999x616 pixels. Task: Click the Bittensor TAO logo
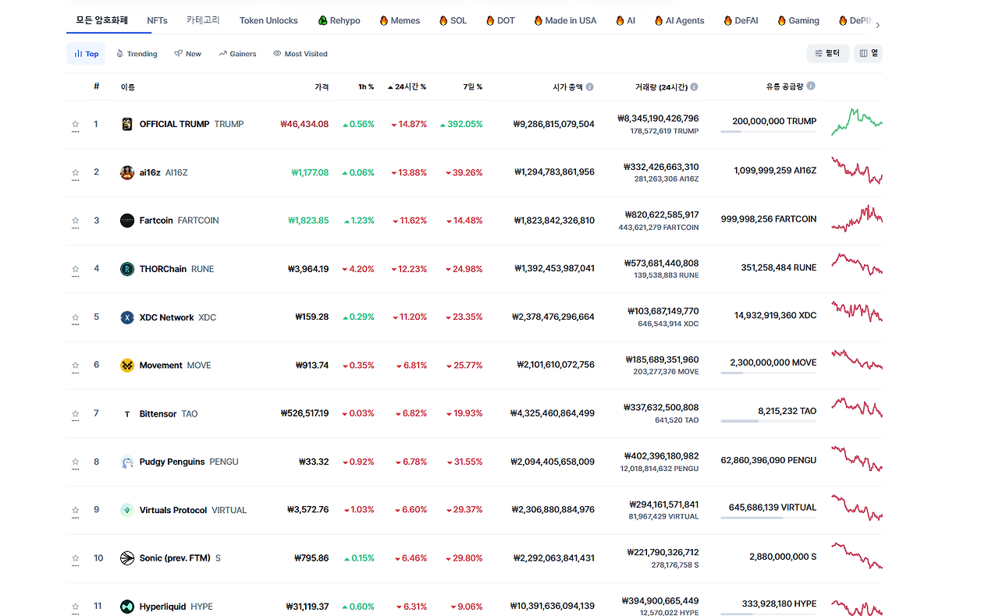click(127, 413)
